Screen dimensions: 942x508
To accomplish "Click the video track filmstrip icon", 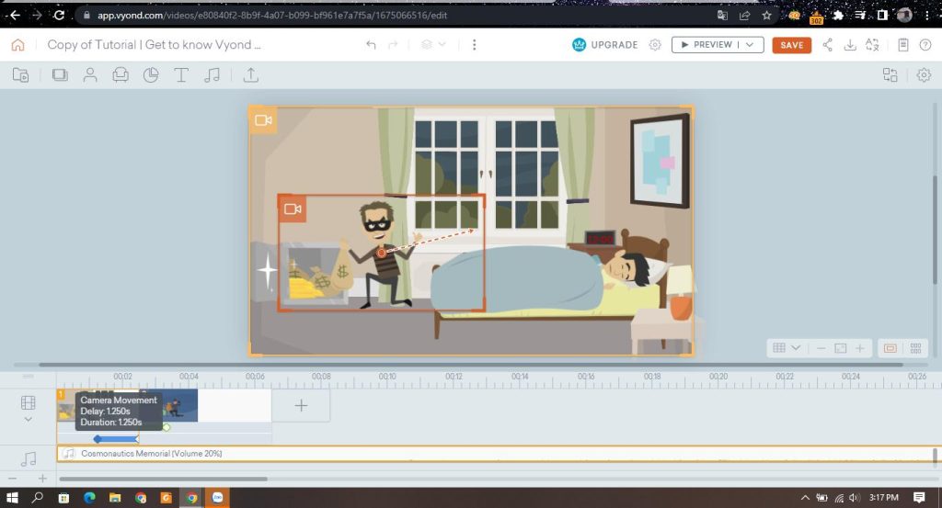I will 29,402.
